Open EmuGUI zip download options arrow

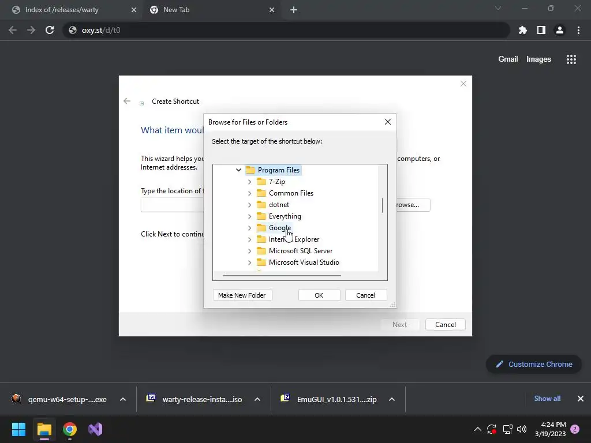(x=392, y=399)
